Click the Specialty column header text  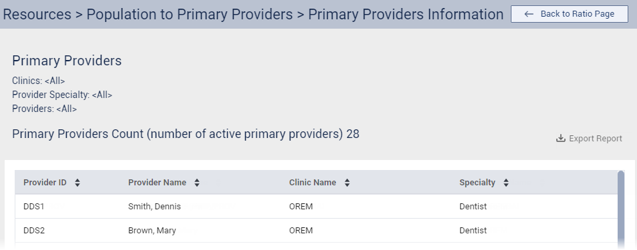(x=477, y=183)
